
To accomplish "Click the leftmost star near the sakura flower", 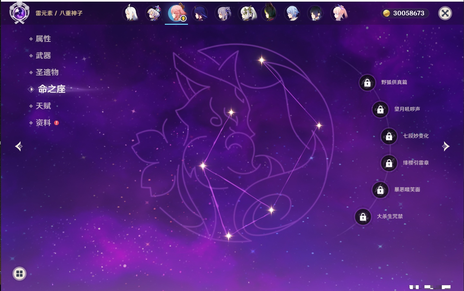I will [x=203, y=166].
